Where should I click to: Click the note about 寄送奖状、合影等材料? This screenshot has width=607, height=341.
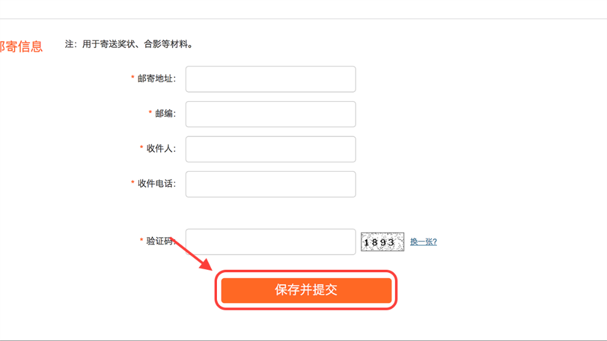pos(129,44)
